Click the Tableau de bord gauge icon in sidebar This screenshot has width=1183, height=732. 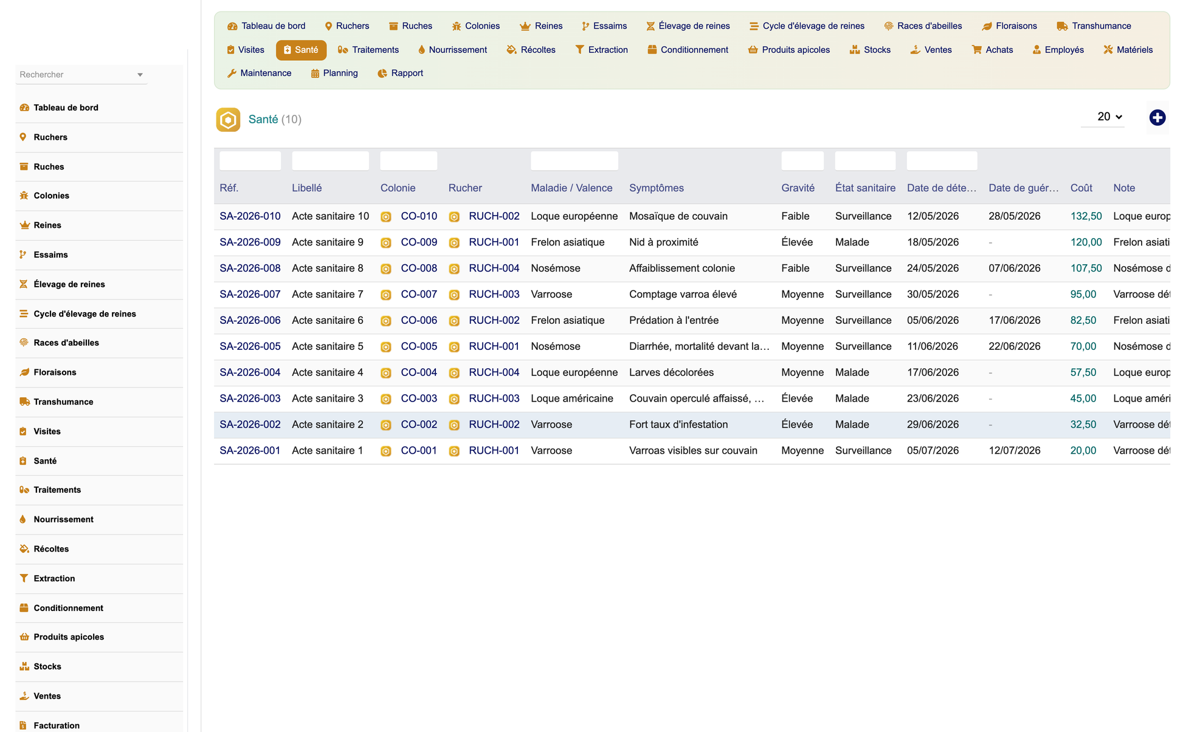click(24, 108)
